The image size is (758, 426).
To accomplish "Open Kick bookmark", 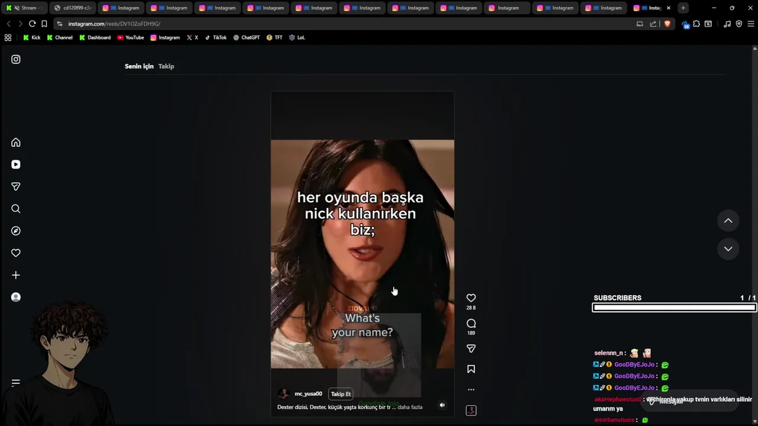I will [x=31, y=37].
